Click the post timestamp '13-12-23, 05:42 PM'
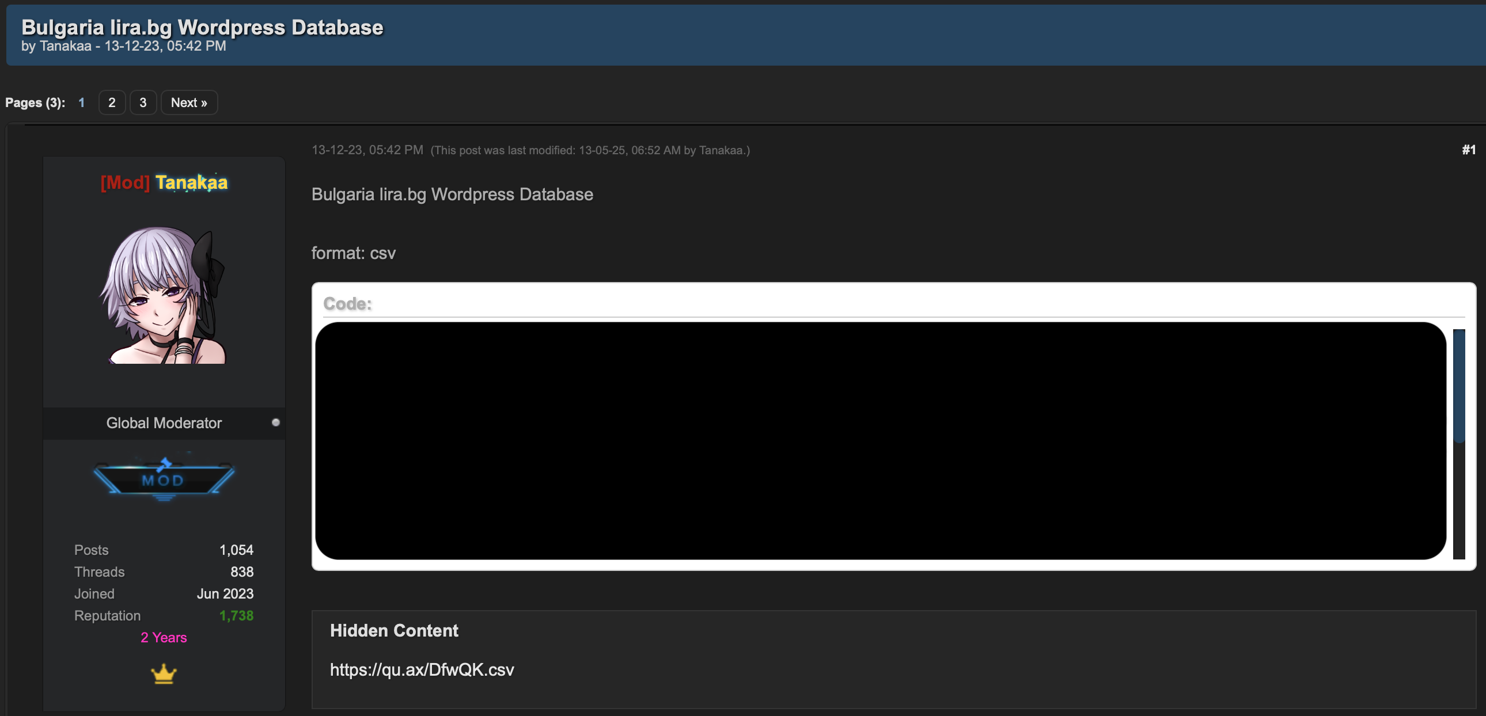Screen dimensions: 1486x716 [367, 150]
